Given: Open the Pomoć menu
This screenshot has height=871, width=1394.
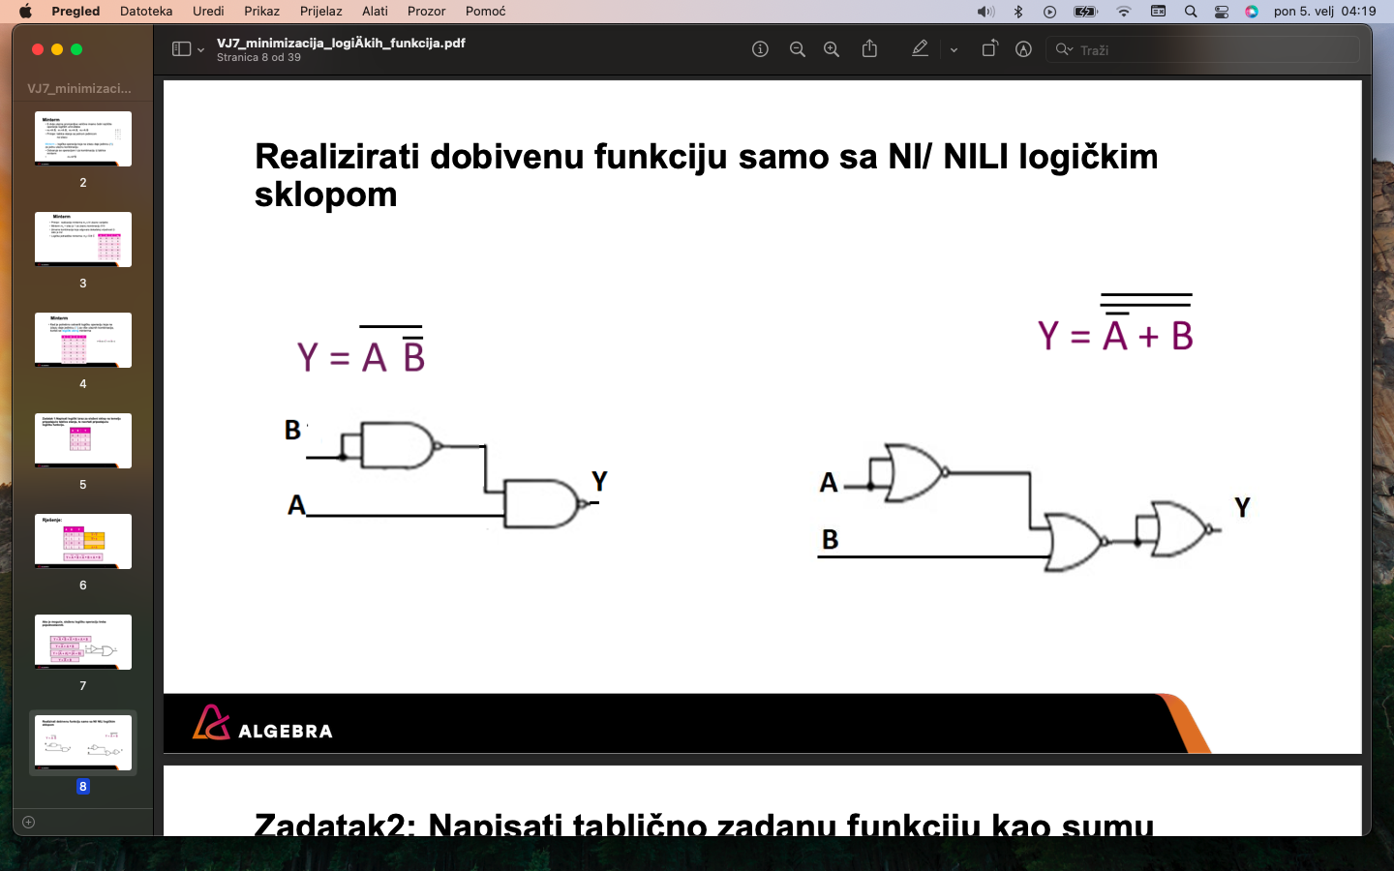Looking at the screenshot, I should click(x=485, y=11).
